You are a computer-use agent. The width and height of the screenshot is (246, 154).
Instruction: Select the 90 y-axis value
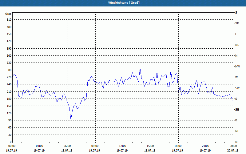point(10,120)
